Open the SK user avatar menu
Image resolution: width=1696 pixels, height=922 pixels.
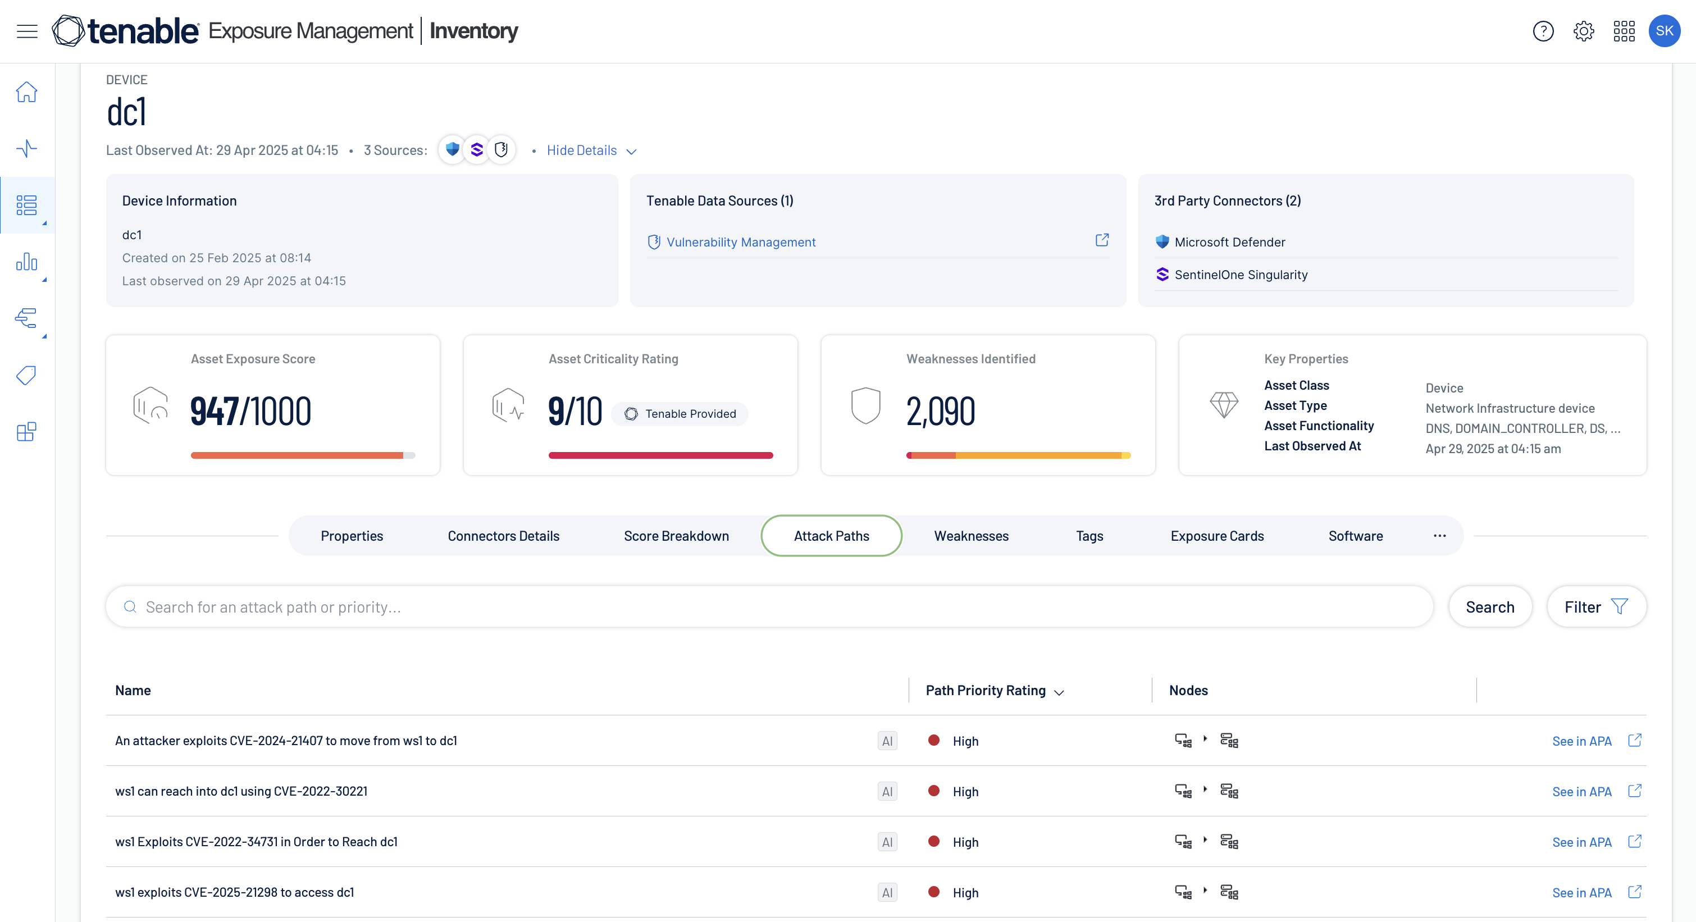[x=1664, y=31]
